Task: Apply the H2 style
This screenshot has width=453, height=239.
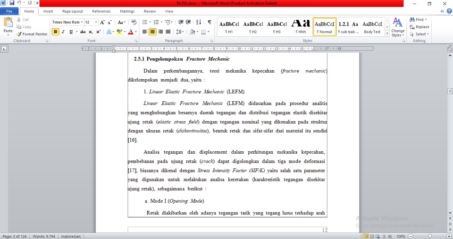Action: pos(253,27)
